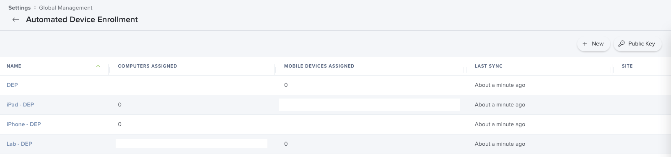The width and height of the screenshot is (671, 157).
Task: Click the key icon on Public Key button
Action: (x=621, y=44)
